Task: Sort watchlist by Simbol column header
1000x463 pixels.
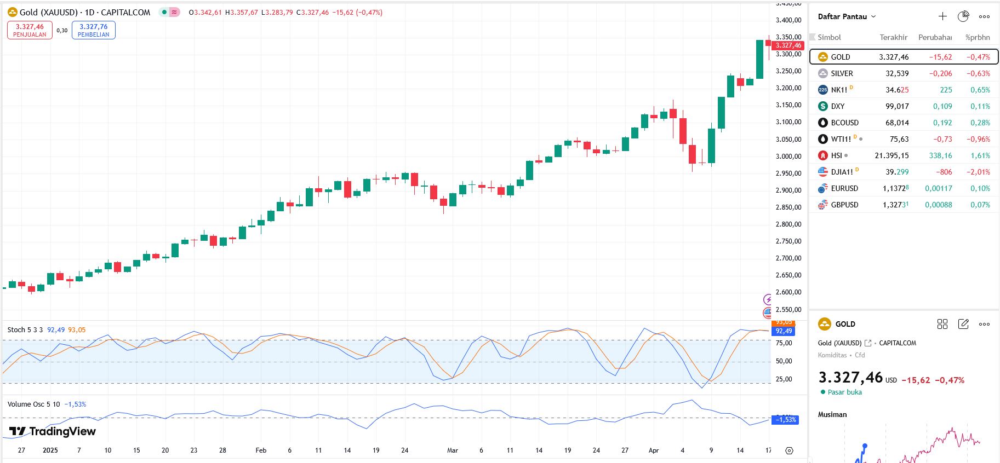Action: [829, 37]
